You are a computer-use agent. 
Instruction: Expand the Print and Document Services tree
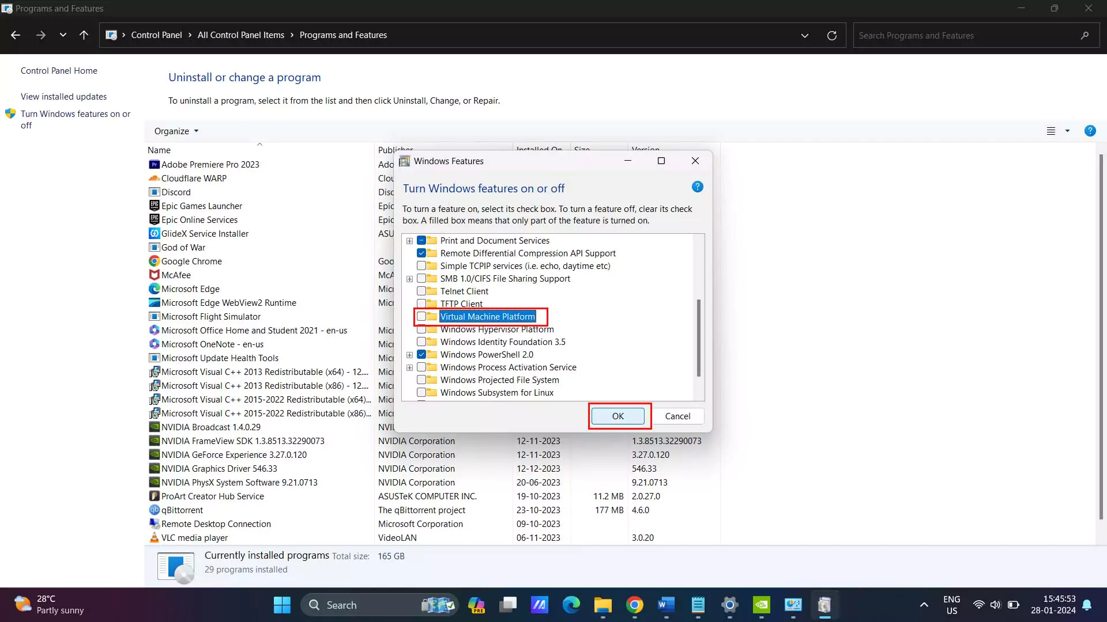click(409, 241)
